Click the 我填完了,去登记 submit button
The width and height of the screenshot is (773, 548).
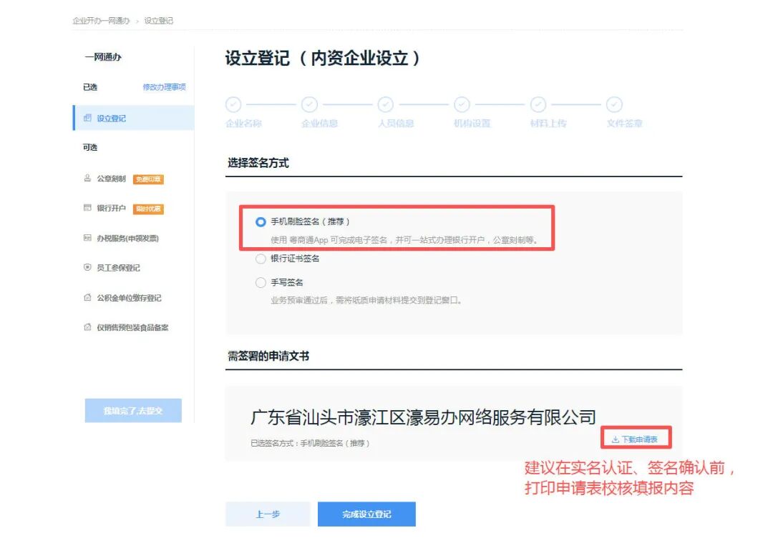tap(132, 409)
